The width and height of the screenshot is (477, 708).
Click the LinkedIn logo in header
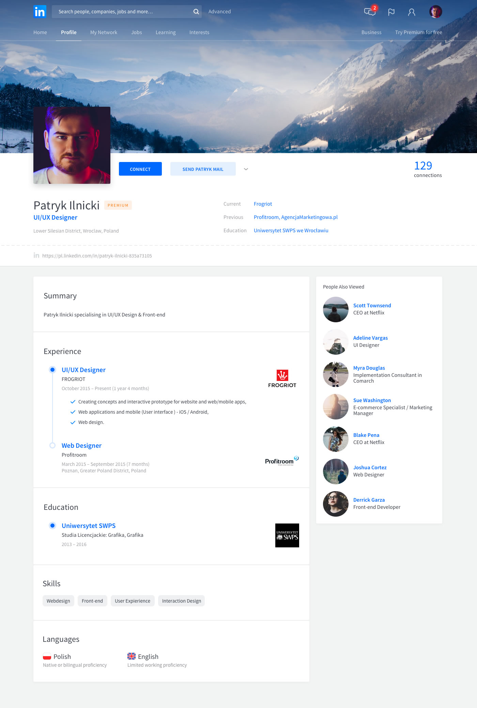40,12
